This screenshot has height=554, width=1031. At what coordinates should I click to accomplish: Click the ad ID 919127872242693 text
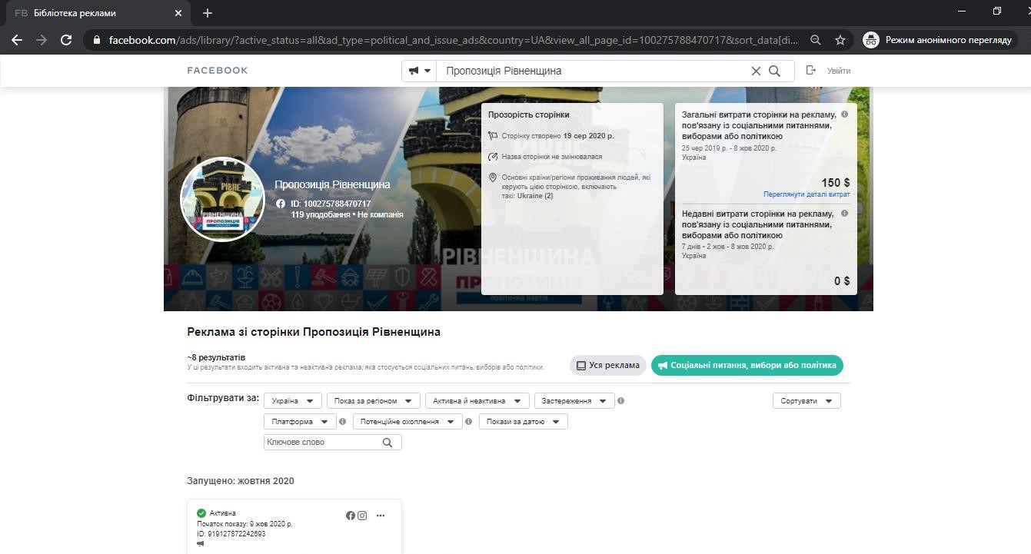tap(231, 534)
